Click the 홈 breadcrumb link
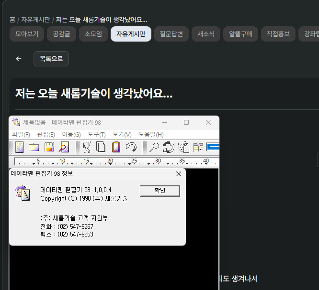 tap(12, 20)
